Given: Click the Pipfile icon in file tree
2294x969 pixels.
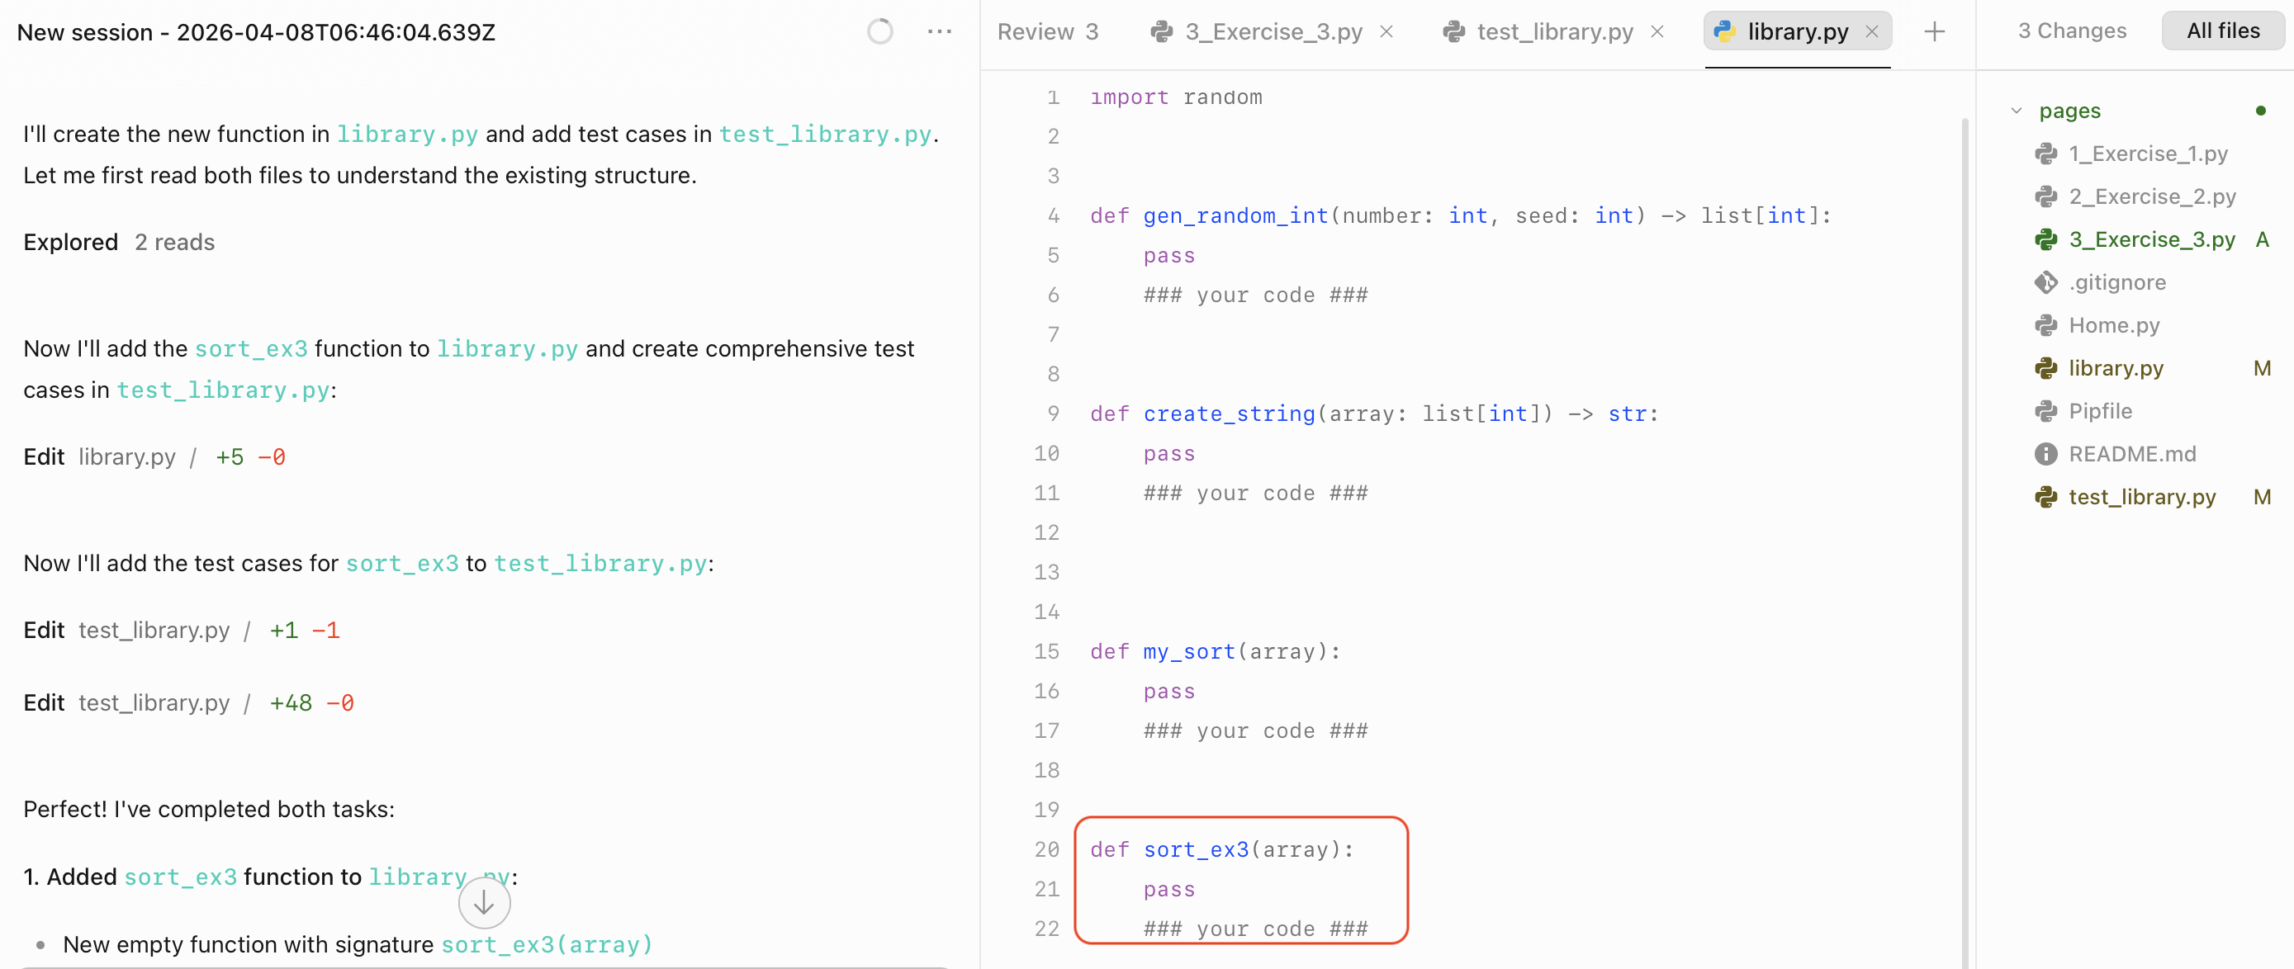Looking at the screenshot, I should 2045,411.
